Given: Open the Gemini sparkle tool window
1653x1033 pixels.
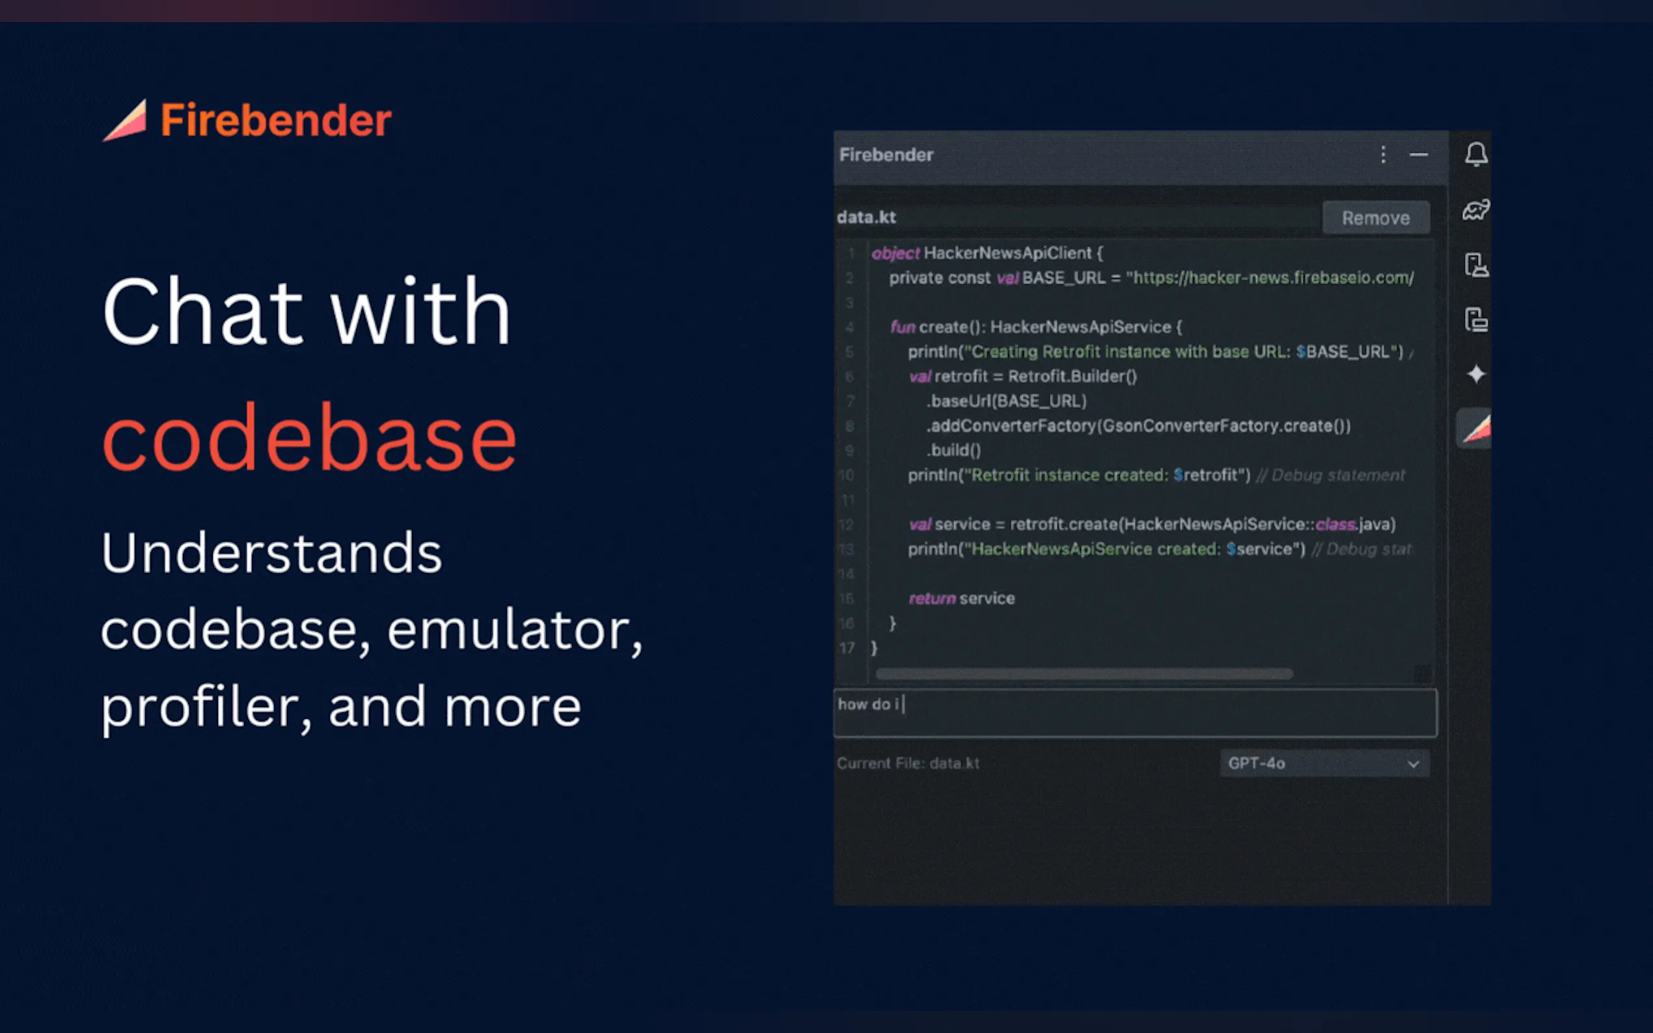Looking at the screenshot, I should click(1475, 373).
